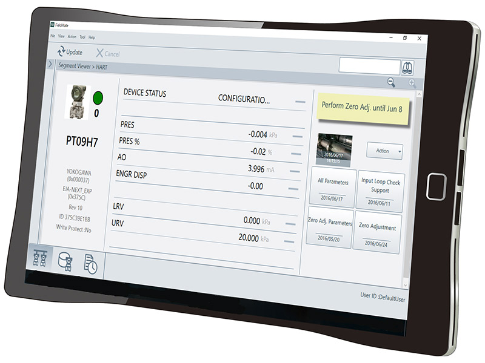Screen dimensions: 485x363
Task: Open the Action dropdown
Action: point(384,151)
